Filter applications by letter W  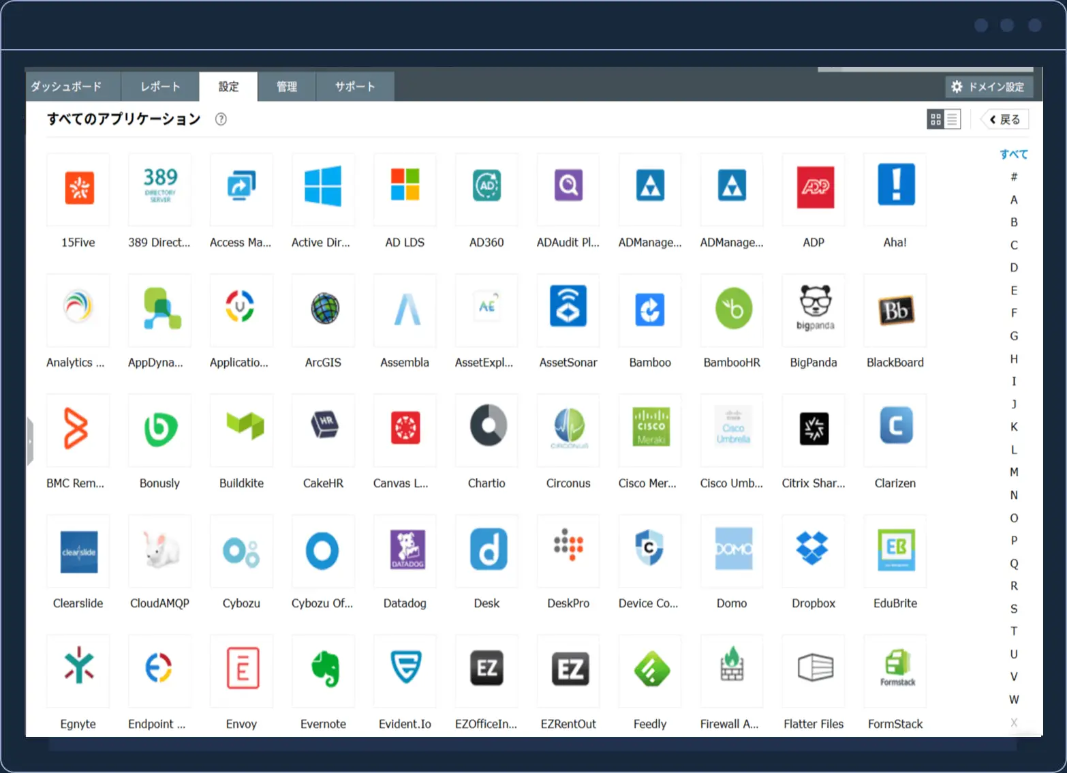coord(1014,699)
